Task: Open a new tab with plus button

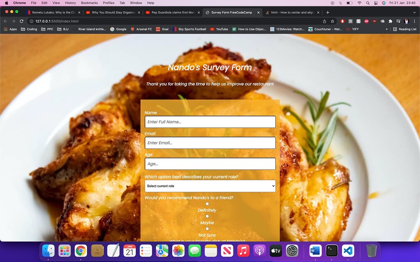Action: point(328,12)
